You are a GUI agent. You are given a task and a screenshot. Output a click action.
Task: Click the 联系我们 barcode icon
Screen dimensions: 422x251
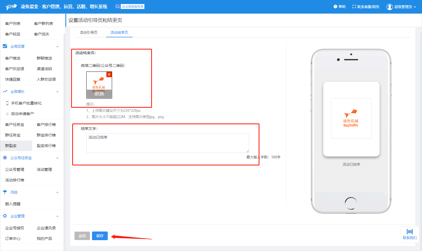coord(410,232)
